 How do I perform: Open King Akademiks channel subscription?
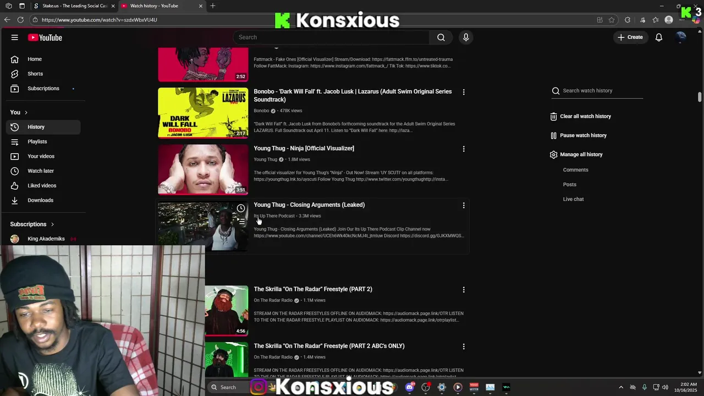[43, 239]
